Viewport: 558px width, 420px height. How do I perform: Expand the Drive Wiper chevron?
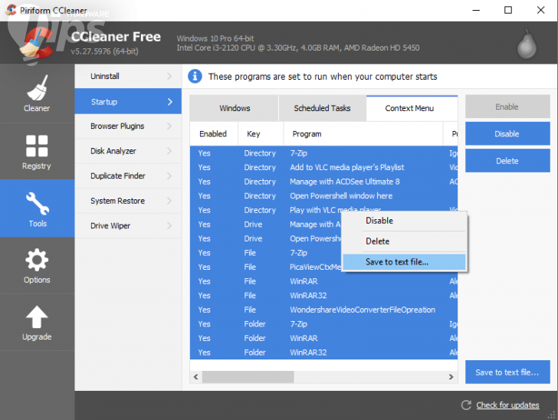click(x=169, y=225)
